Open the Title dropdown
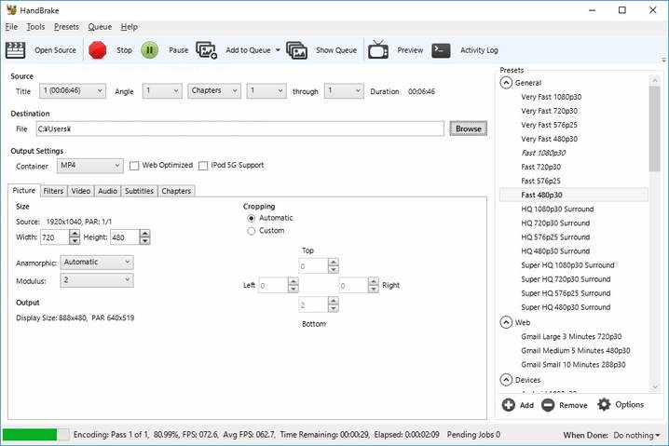The width and height of the screenshot is (669, 446). coord(73,91)
